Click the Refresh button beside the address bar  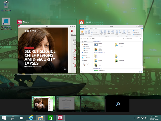tap(124, 38)
